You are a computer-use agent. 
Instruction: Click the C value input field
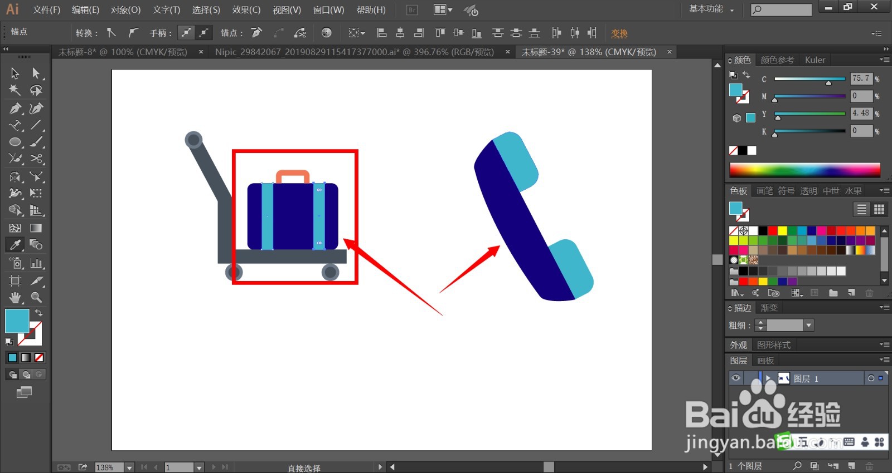click(x=861, y=78)
